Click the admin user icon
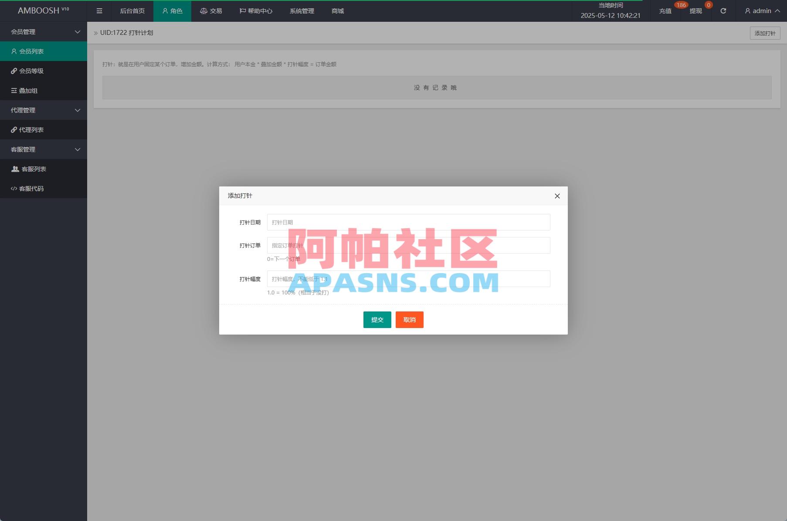The width and height of the screenshot is (787, 521). point(747,11)
